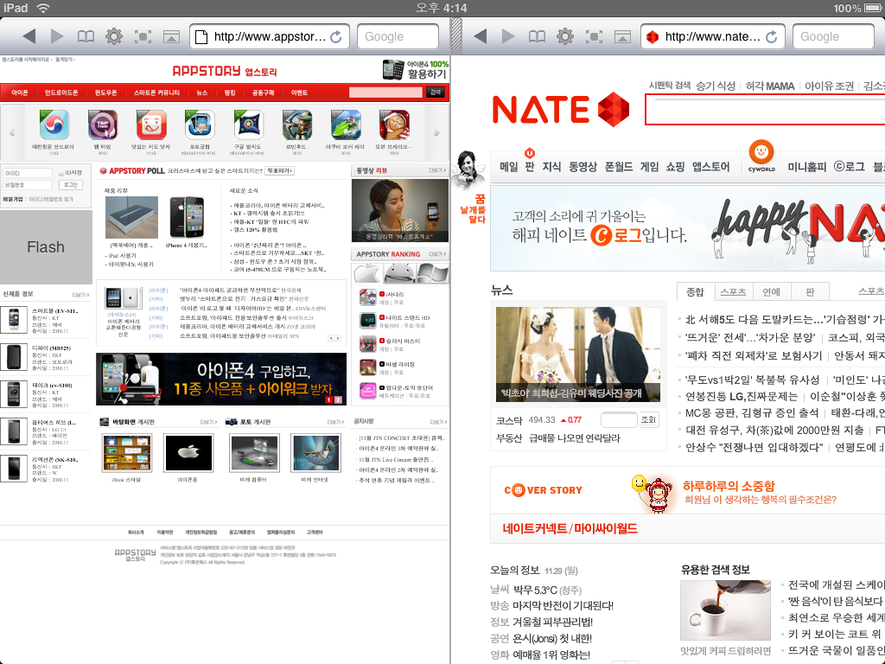Focus the Nate main search box
Screen dimensions: 885x664
click(x=765, y=109)
